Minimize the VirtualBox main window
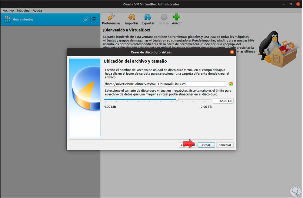The height and width of the screenshot is (198, 303). coord(284,4)
